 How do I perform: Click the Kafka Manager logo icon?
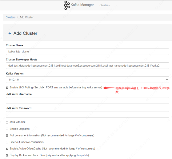67,5
